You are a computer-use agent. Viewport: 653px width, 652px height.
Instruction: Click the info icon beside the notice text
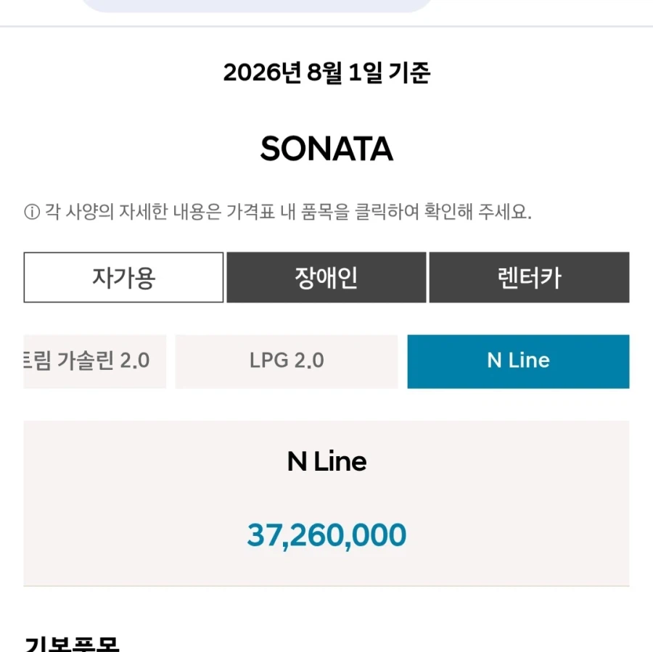(x=32, y=212)
